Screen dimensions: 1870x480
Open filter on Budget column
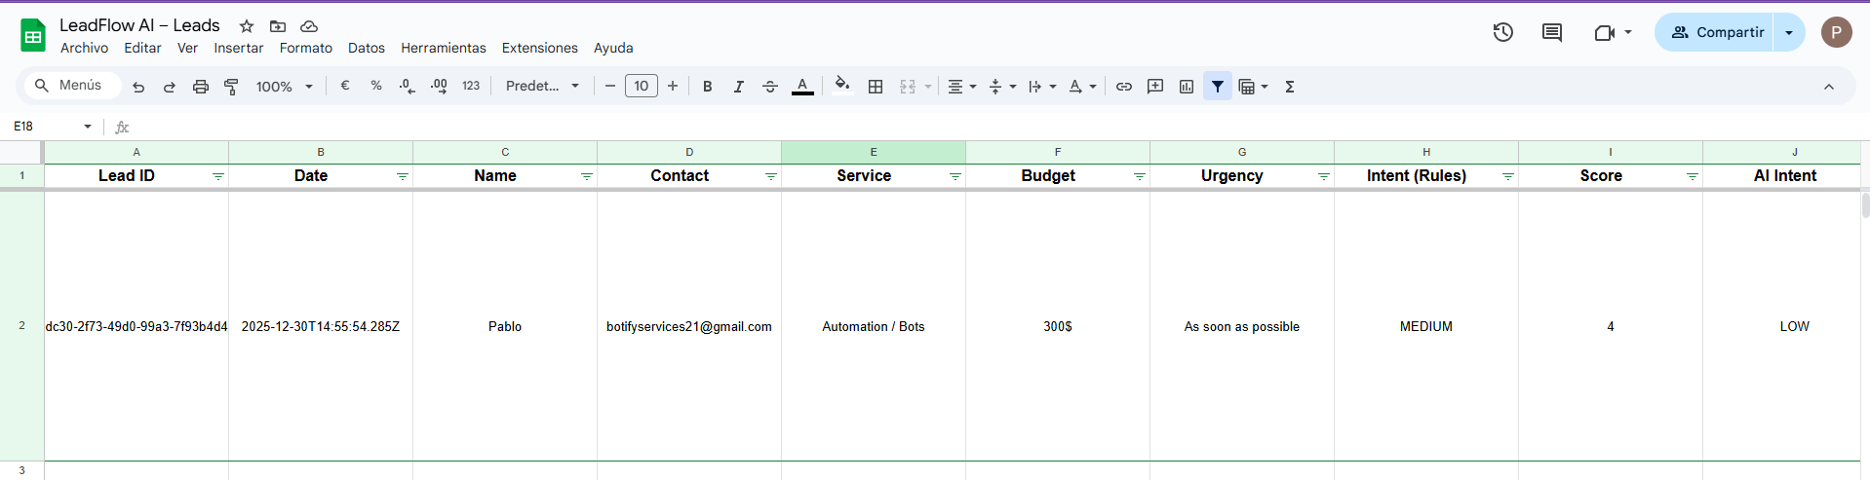pyautogui.click(x=1140, y=176)
